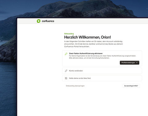Image resolution: width=148 pixels, height=116 pixels.
Task: Click the description text "Für Deine Organisation ist die Verwendung"
Action: [x=102, y=57]
